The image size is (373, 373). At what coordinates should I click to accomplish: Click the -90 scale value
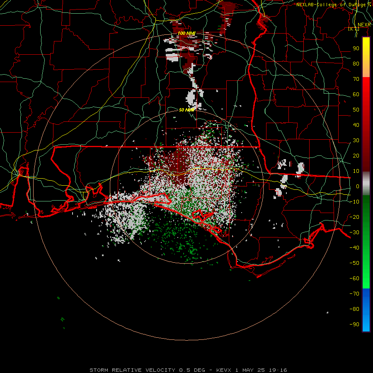354,325
